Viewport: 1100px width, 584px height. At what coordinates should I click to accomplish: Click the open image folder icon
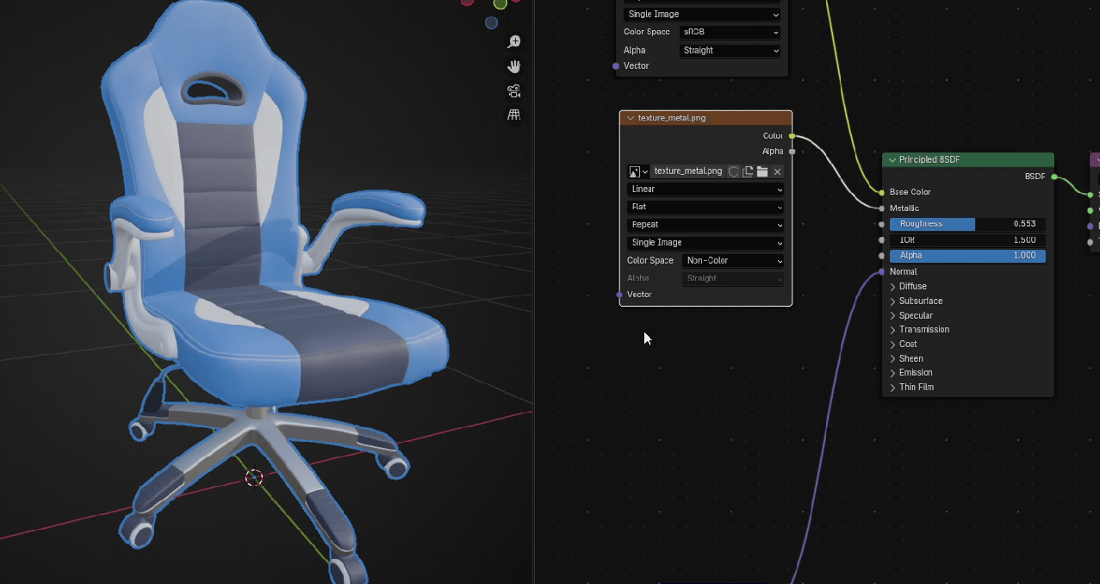[762, 171]
